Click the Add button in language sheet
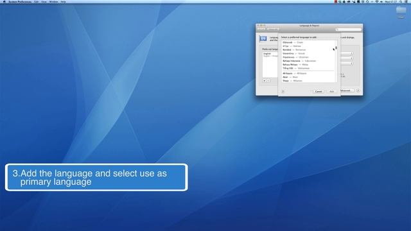This screenshot has height=231, width=411. 332,91
